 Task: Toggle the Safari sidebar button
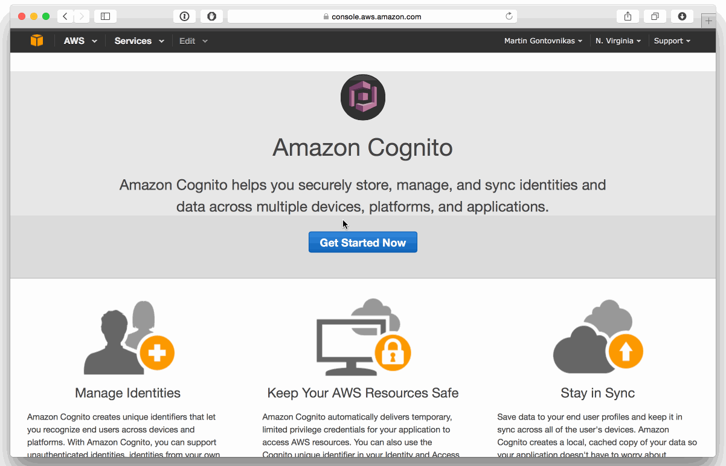point(105,16)
